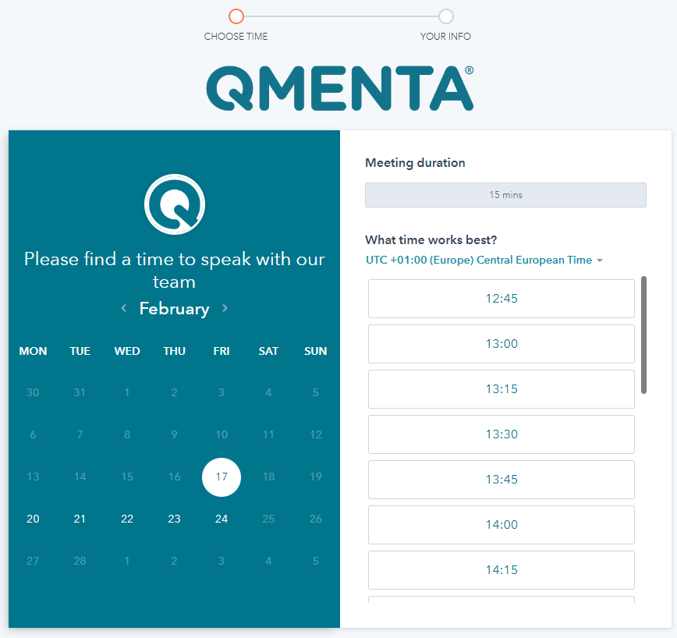This screenshot has width=677, height=638.
Task: Choose the 13:00 time slot
Action: (x=502, y=344)
